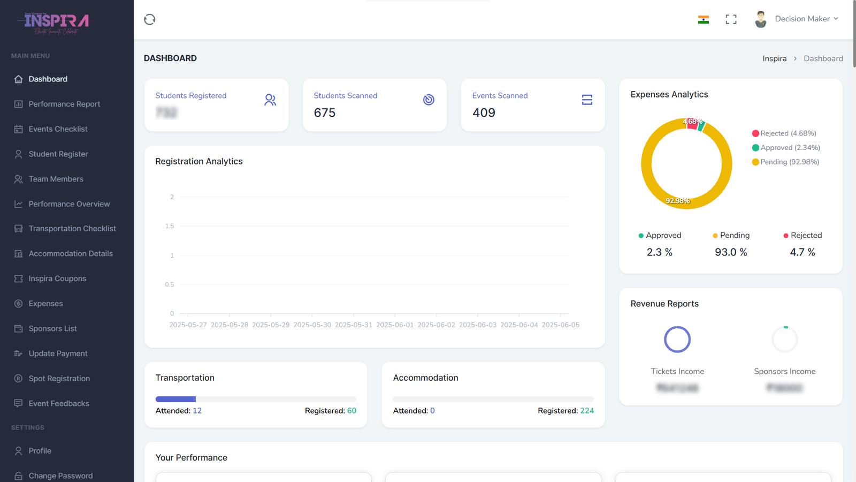Viewport: 856px width, 482px height.
Task: Open Performance Report in sidebar
Action: [64, 104]
